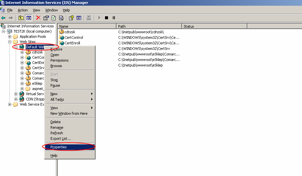Sort list by the Name column header
Viewport: 302px width, 176px height.
coord(87,26)
